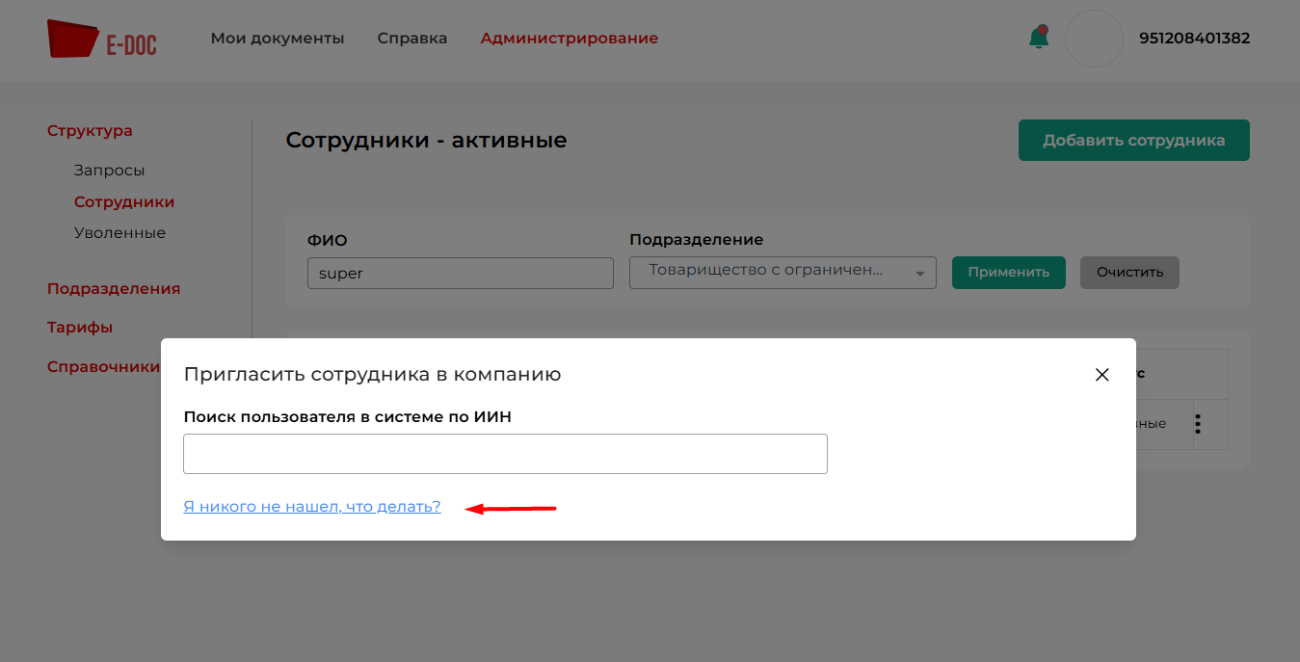Click the Применить filter button
This screenshot has height=662, width=1300.
click(x=1008, y=273)
